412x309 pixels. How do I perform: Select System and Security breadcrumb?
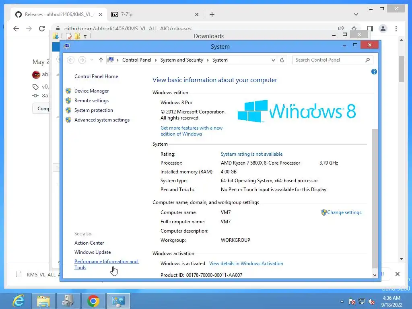[x=181, y=60]
